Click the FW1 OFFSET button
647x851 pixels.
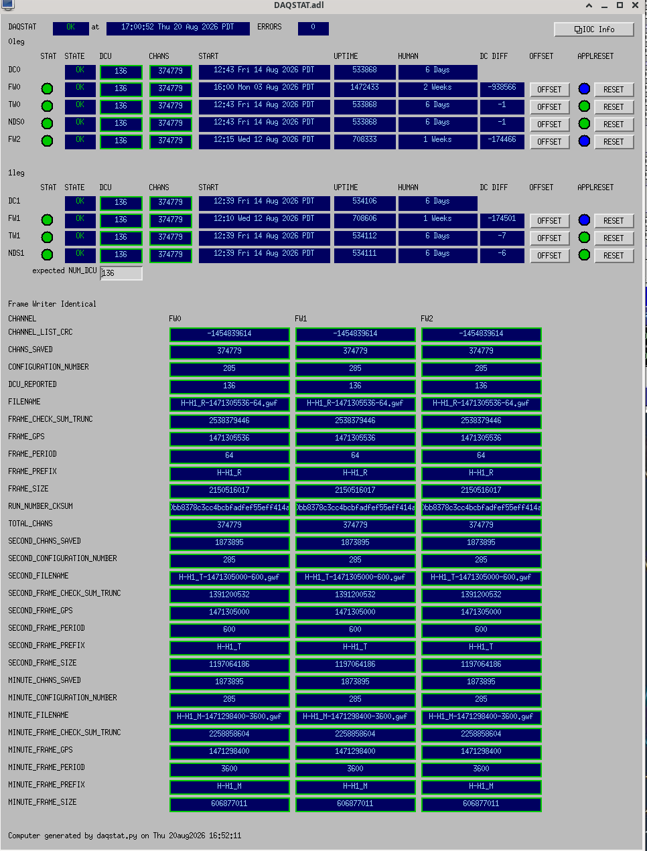(549, 221)
